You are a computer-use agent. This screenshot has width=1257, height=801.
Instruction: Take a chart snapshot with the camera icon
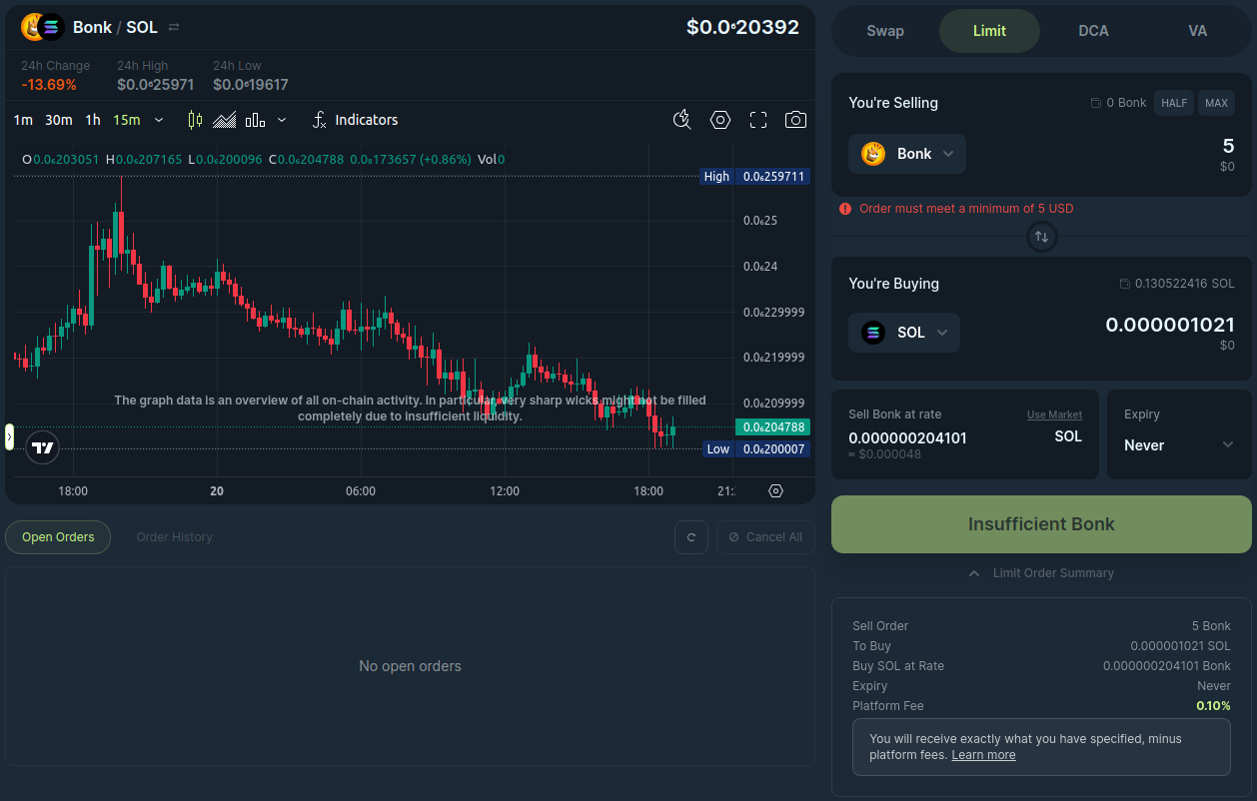point(795,120)
